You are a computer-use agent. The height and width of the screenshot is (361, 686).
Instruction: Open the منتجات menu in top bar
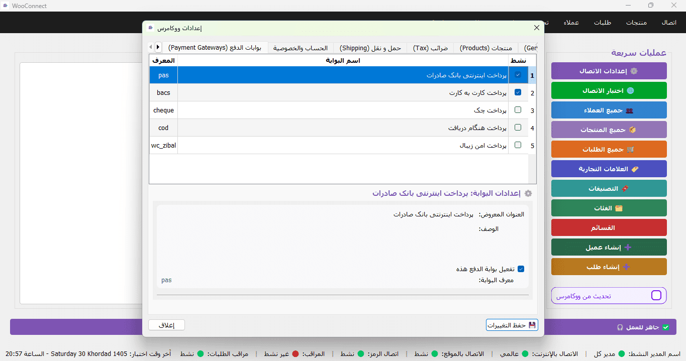click(x=636, y=23)
